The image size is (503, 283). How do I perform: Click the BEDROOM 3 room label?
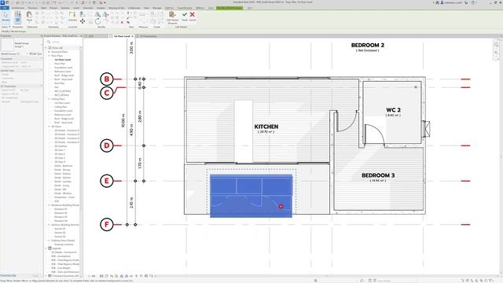(x=378, y=175)
